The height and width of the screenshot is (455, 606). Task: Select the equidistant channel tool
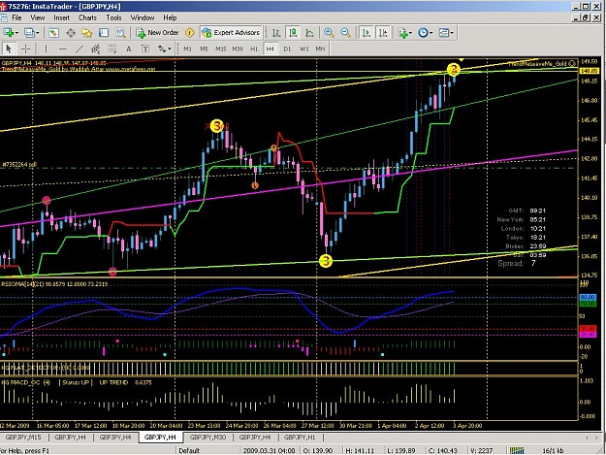pyautogui.click(x=95, y=49)
